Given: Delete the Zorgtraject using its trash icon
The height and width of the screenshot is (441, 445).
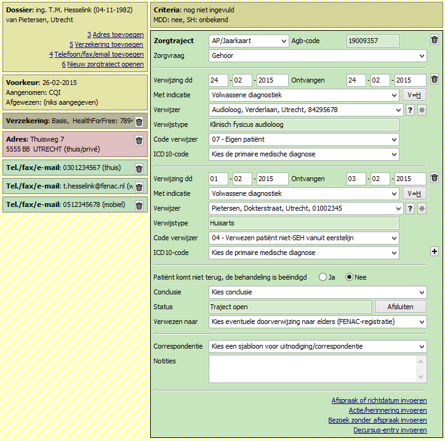Looking at the screenshot, I should click(x=435, y=40).
